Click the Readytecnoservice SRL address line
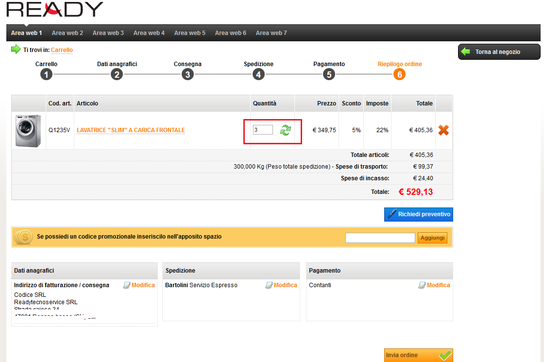 coord(46,302)
